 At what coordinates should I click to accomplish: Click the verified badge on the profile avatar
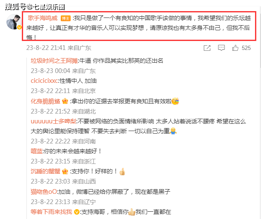pos(19,27)
